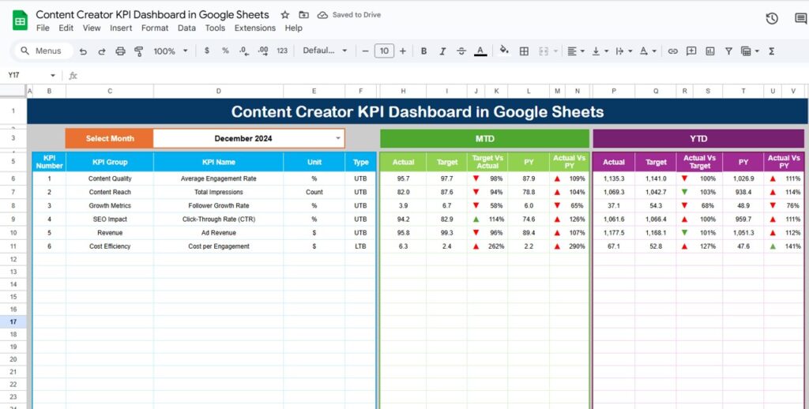Activate the paint format tool
The width and height of the screenshot is (809, 409).
139,51
